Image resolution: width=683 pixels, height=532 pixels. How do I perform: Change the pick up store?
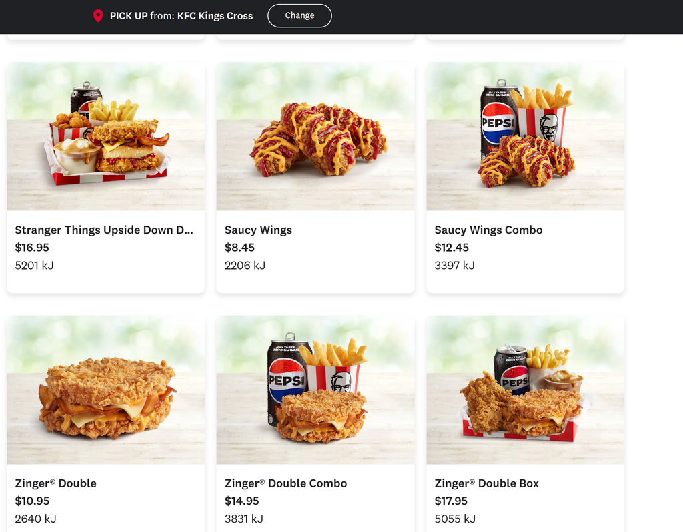click(x=299, y=16)
